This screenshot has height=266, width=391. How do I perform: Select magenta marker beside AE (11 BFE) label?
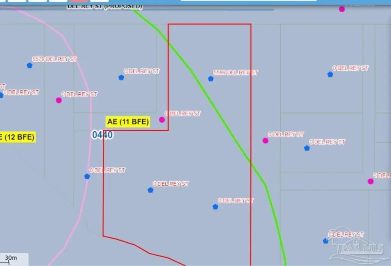162,119
